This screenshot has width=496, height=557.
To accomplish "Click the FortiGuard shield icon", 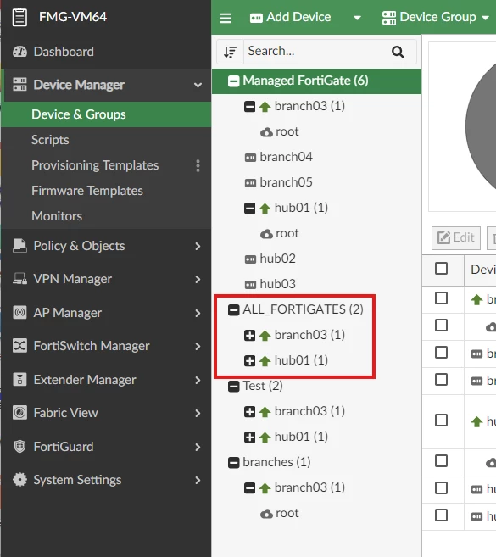I will tap(20, 447).
